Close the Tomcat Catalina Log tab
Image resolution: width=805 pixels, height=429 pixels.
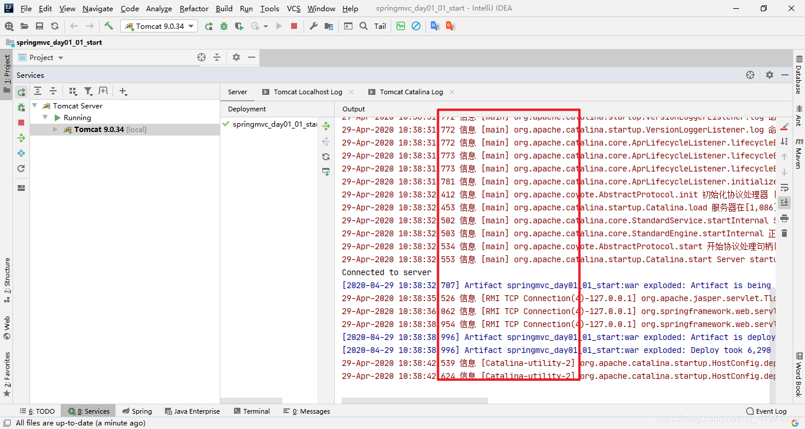(x=452, y=92)
